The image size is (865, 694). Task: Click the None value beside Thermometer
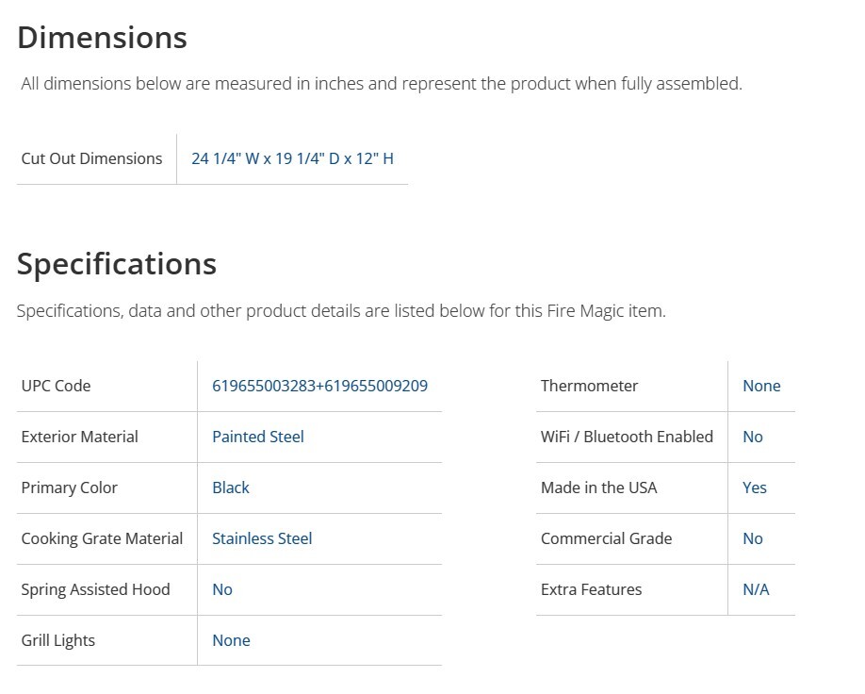pyautogui.click(x=761, y=386)
